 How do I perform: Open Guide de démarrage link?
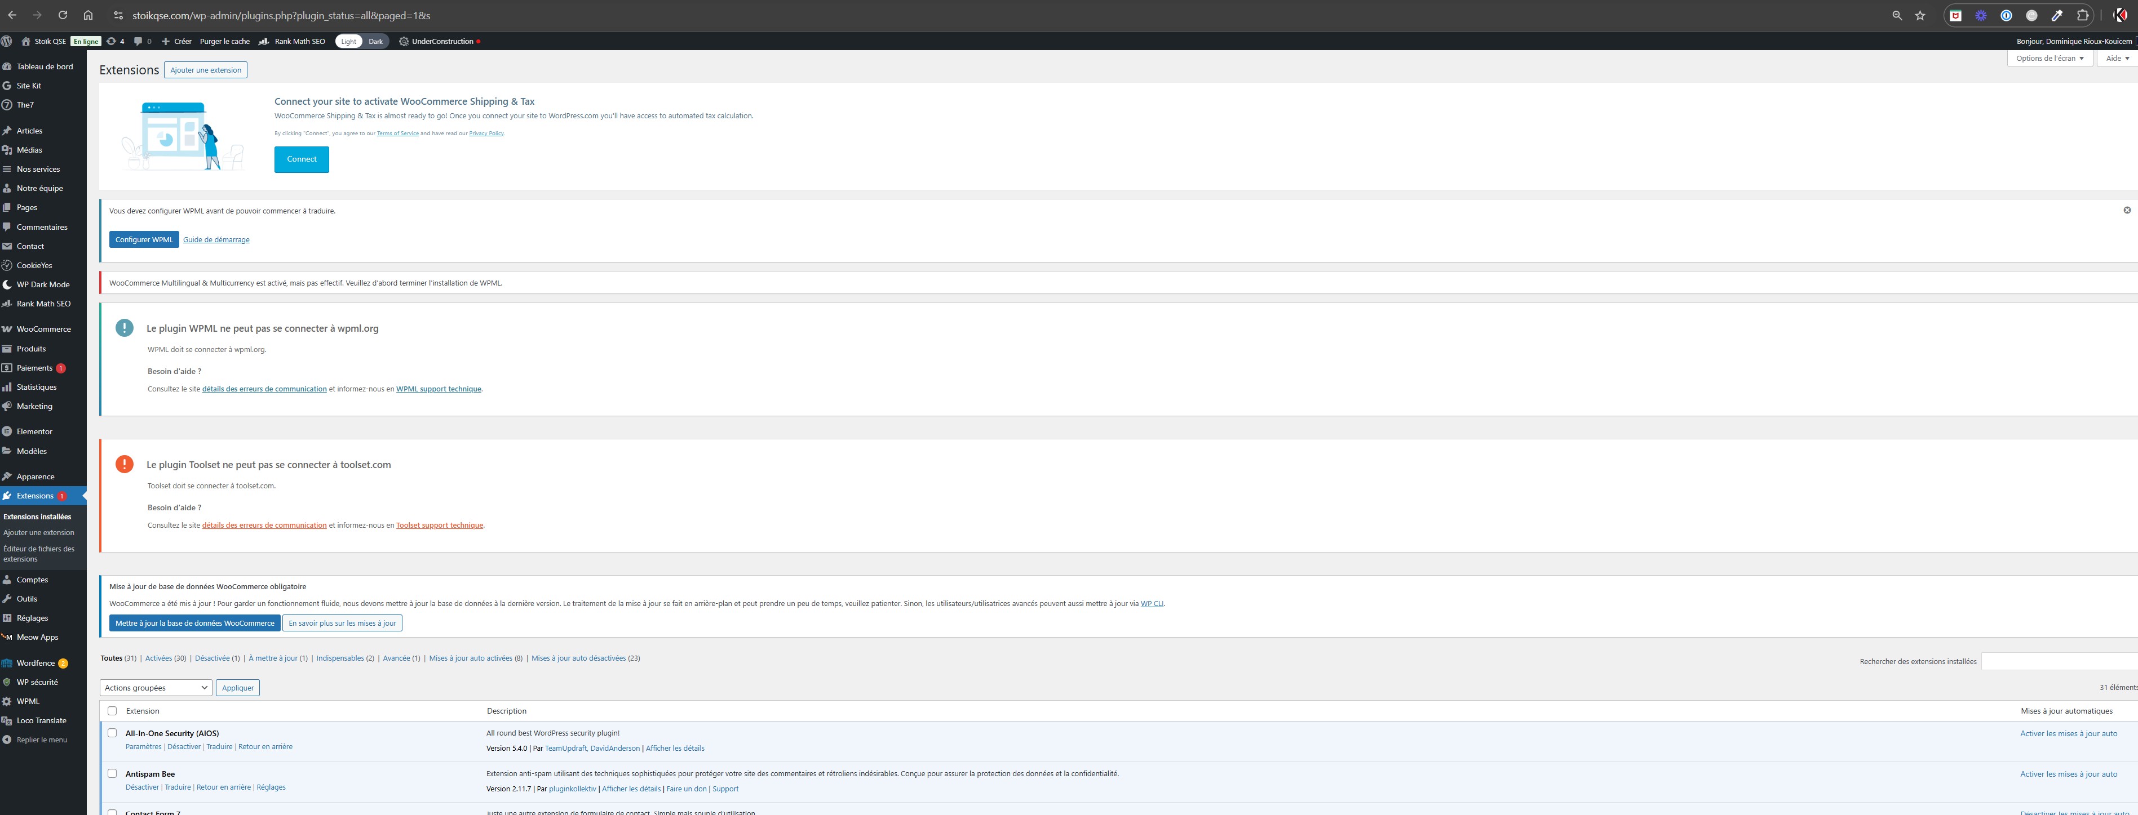click(216, 239)
